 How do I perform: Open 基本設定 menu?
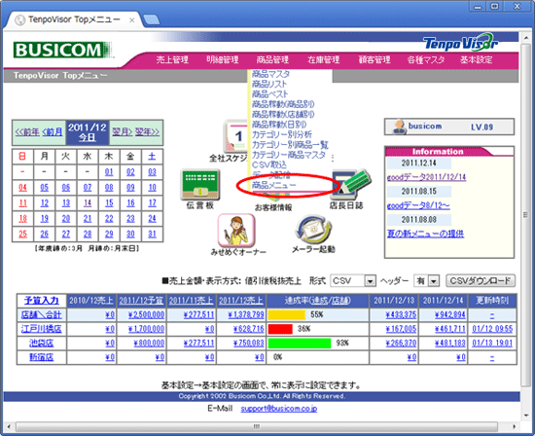coord(476,59)
